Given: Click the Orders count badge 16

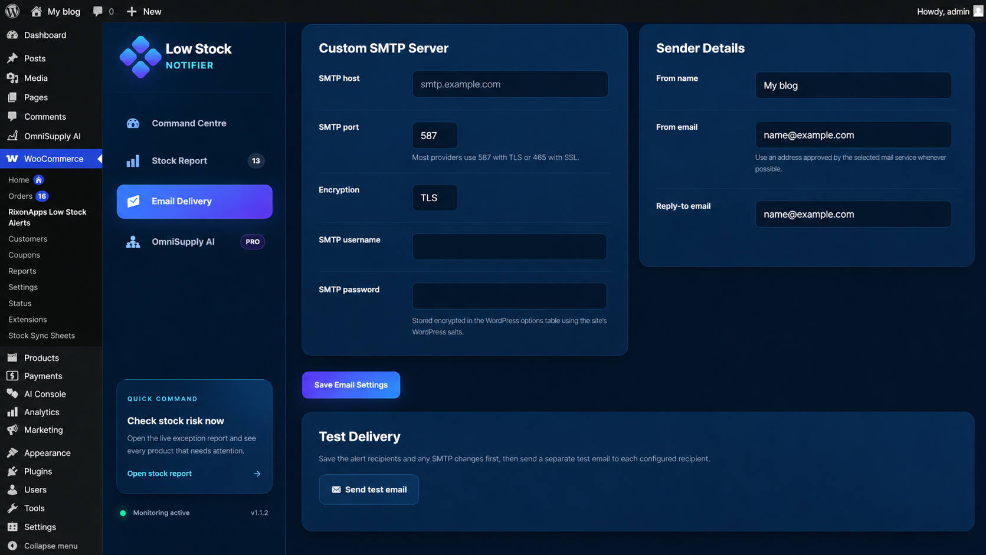Looking at the screenshot, I should 42,196.
